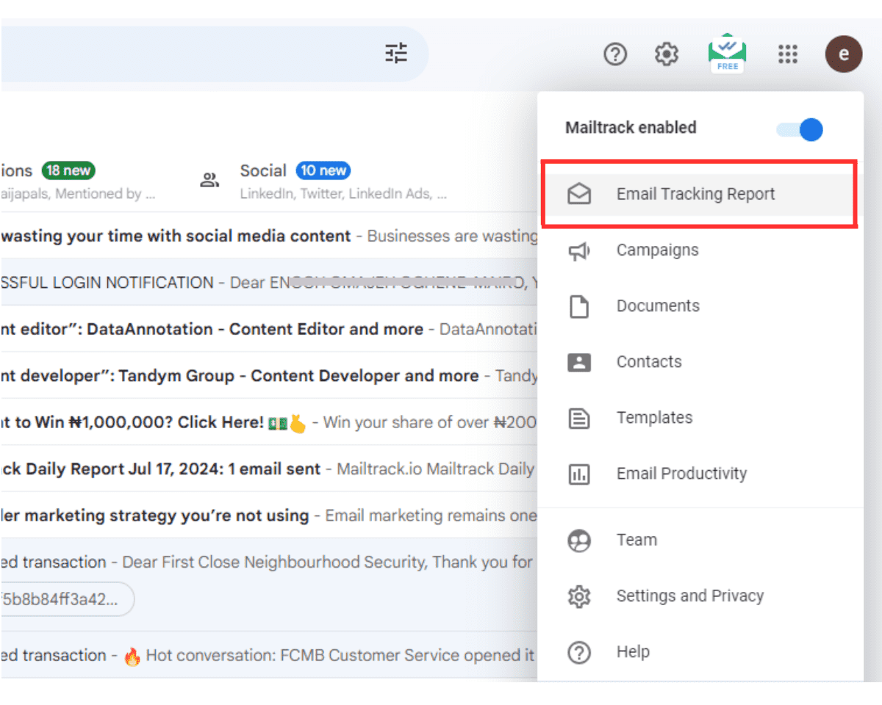Open 'marketing strategy you're not using' email
This screenshot has width=882, height=705.
(269, 516)
